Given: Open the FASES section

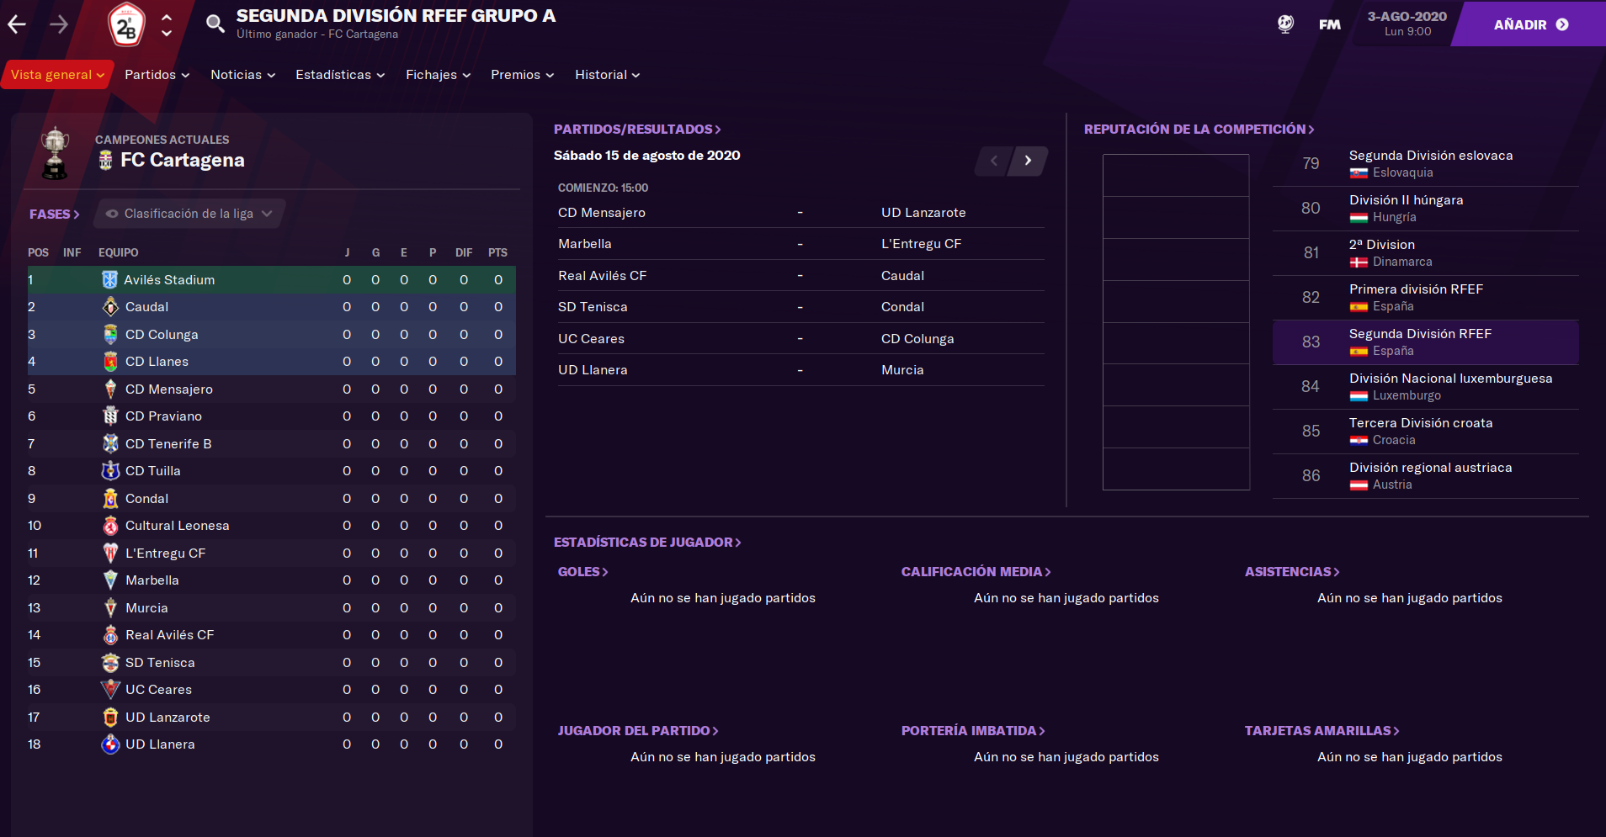Looking at the screenshot, I should 55,214.
